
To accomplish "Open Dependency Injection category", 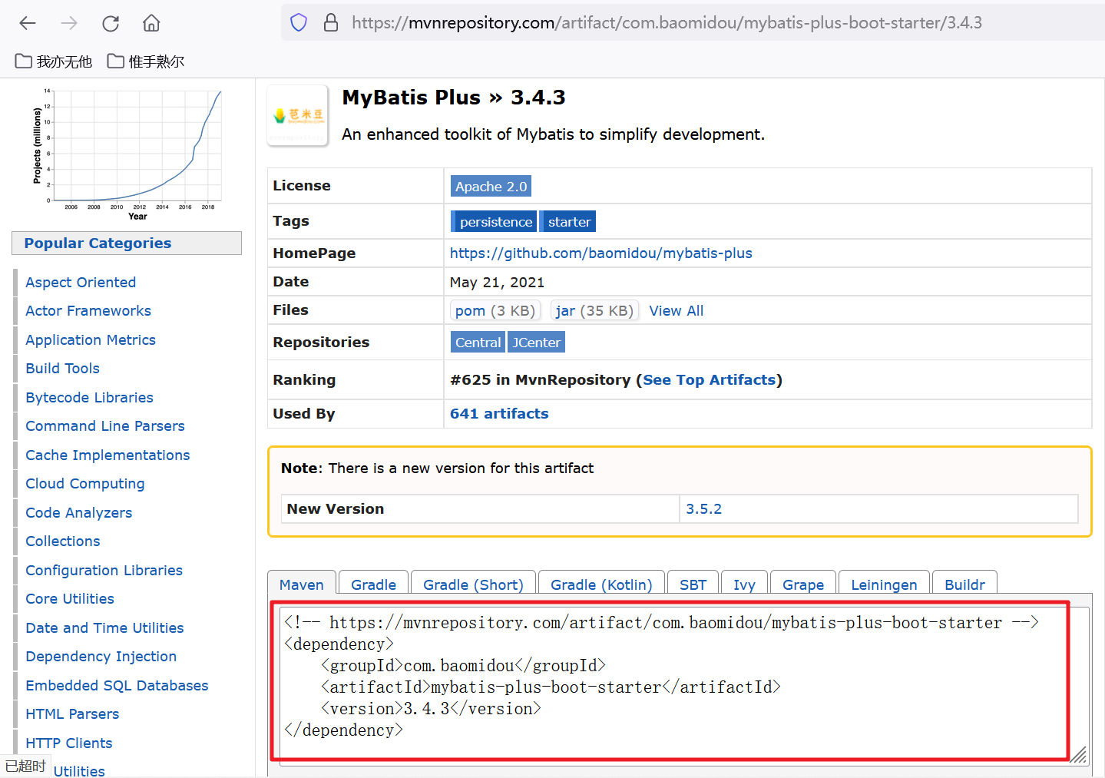I will [x=101, y=656].
